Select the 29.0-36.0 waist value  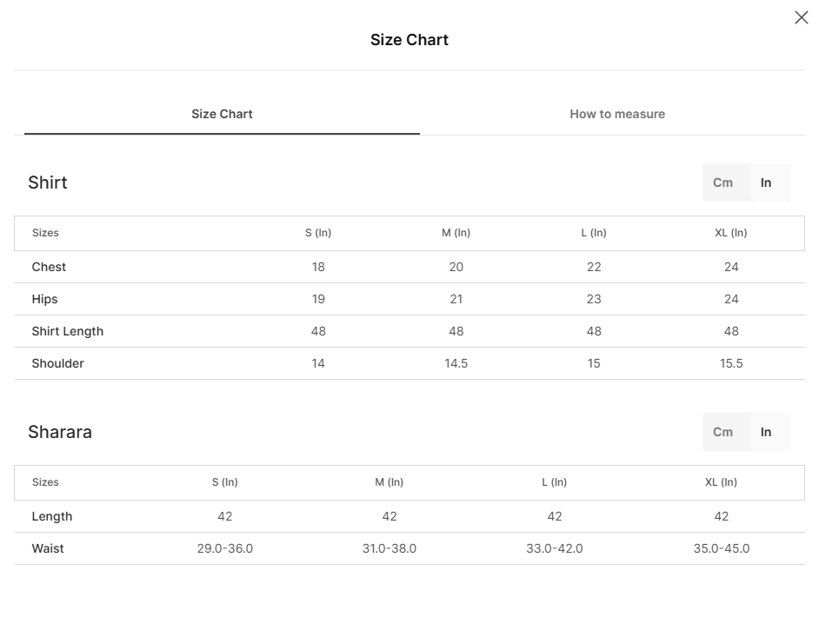point(224,548)
